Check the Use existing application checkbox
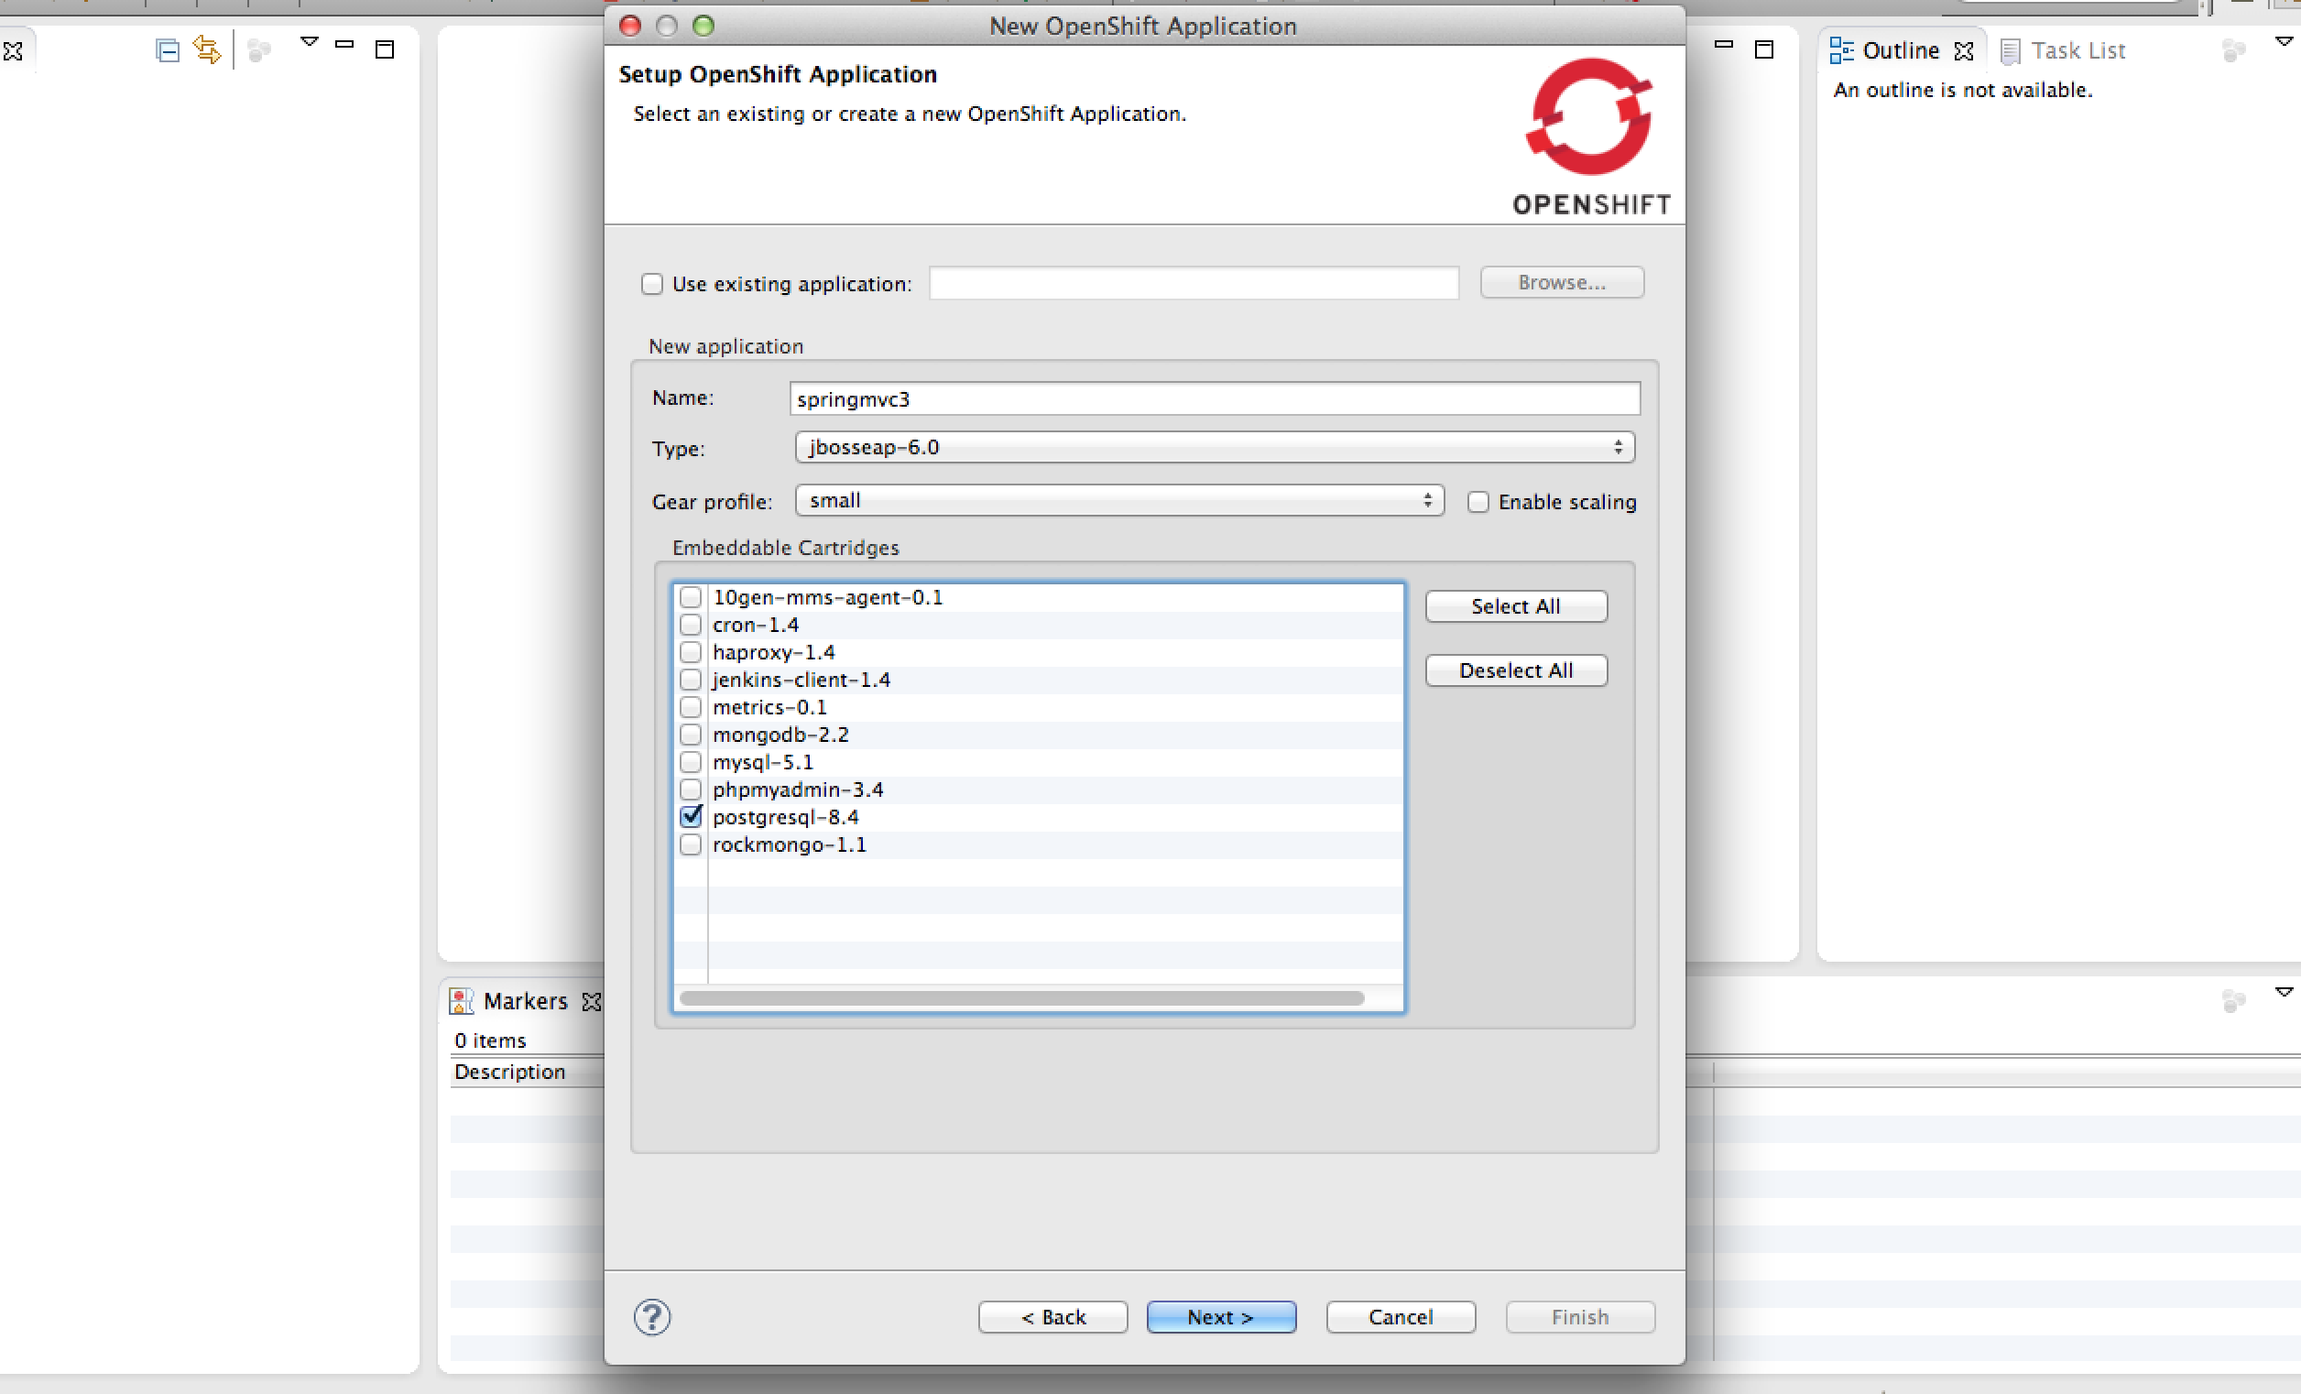This screenshot has width=2301, height=1394. pyautogui.click(x=652, y=284)
